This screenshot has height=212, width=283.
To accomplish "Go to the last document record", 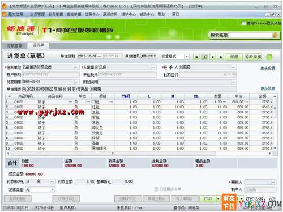I will pyautogui.click(x=221, y=57).
